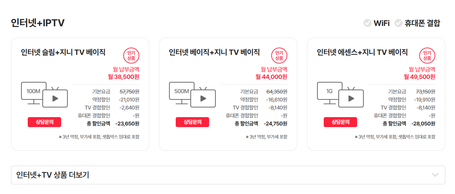Image resolution: width=455 pixels, height=194 pixels.
Task: Click the 인터넷+IPTV section heading
Action: click(x=38, y=23)
